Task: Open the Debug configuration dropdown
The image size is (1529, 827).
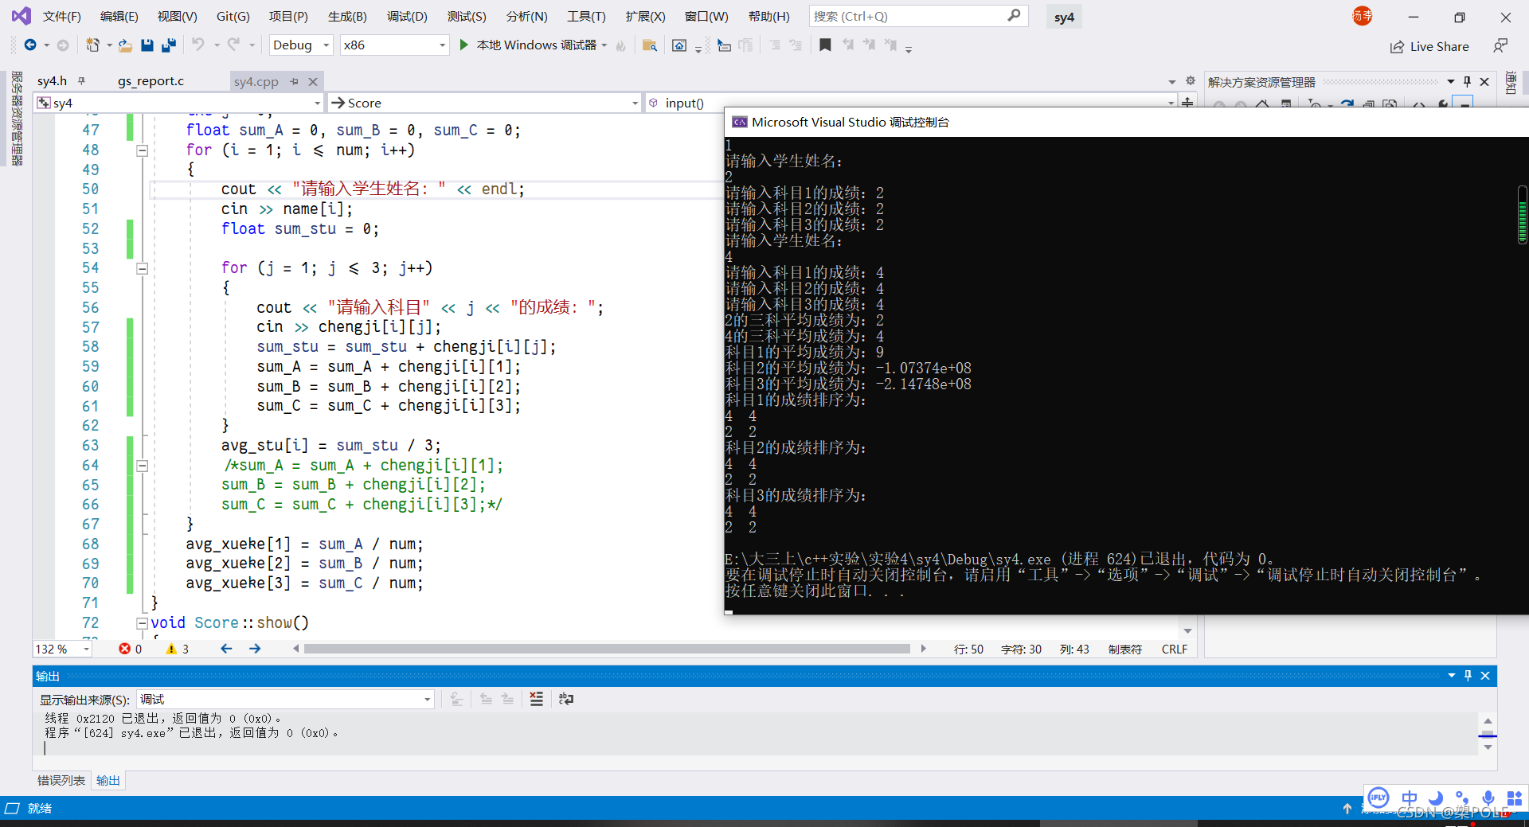Action: click(300, 45)
